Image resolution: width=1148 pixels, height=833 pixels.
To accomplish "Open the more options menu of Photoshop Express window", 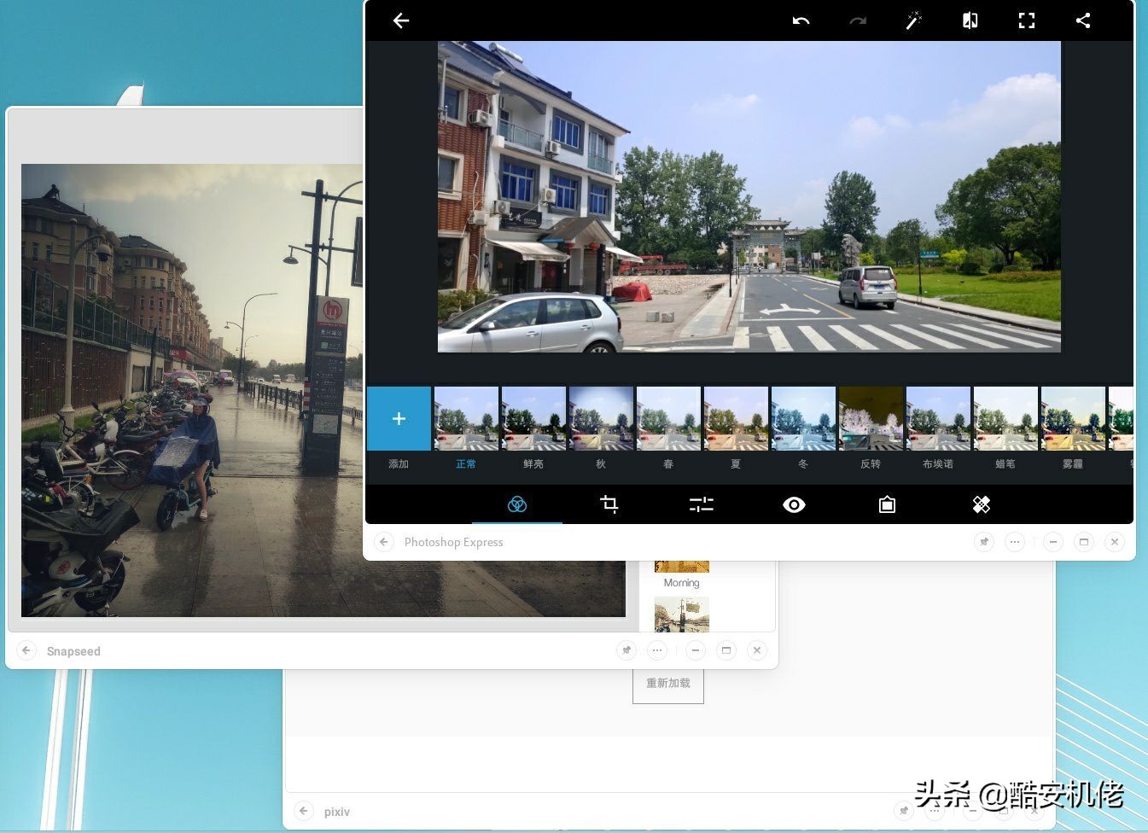I will tap(1014, 542).
